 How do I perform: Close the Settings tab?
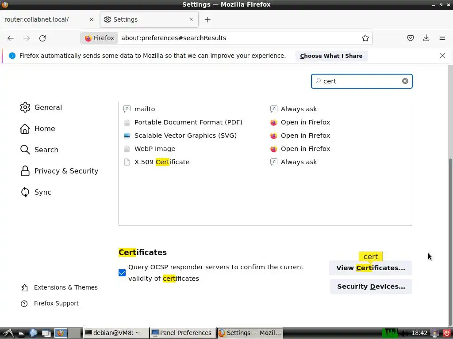point(191,19)
